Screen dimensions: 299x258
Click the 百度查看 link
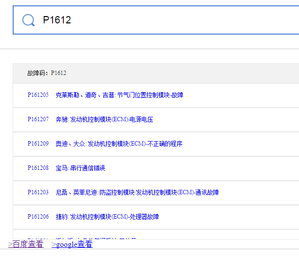pyautogui.click(x=26, y=244)
